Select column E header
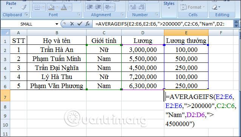241x137 pixels. click(x=186, y=33)
